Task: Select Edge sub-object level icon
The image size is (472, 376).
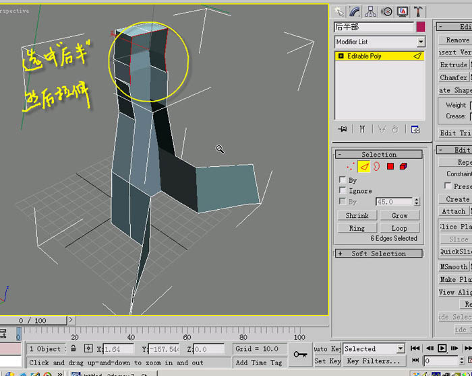Action: click(x=364, y=166)
